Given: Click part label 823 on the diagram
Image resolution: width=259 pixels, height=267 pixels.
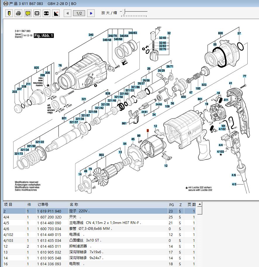Looking at the screenshot, I should coord(204,85).
